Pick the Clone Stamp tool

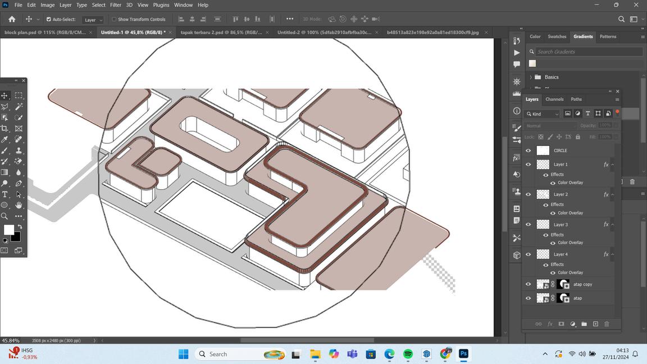[x=19, y=151]
